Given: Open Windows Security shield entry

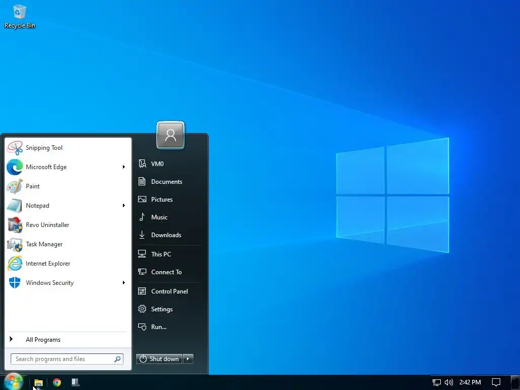Looking at the screenshot, I should click(63, 282).
